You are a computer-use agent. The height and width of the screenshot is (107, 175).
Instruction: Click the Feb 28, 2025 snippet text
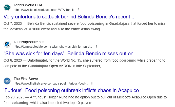point(85,100)
